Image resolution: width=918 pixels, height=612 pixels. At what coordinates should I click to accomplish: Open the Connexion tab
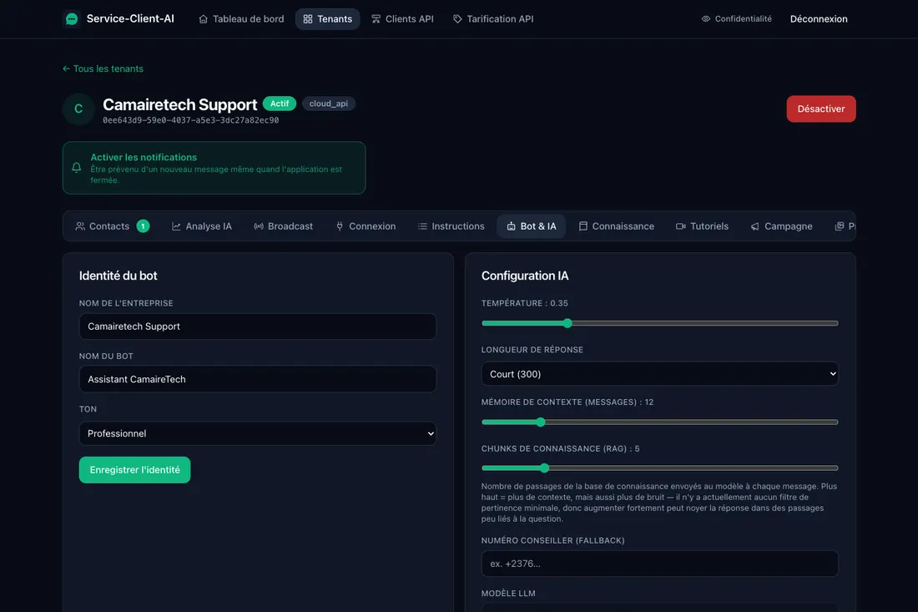click(x=366, y=226)
